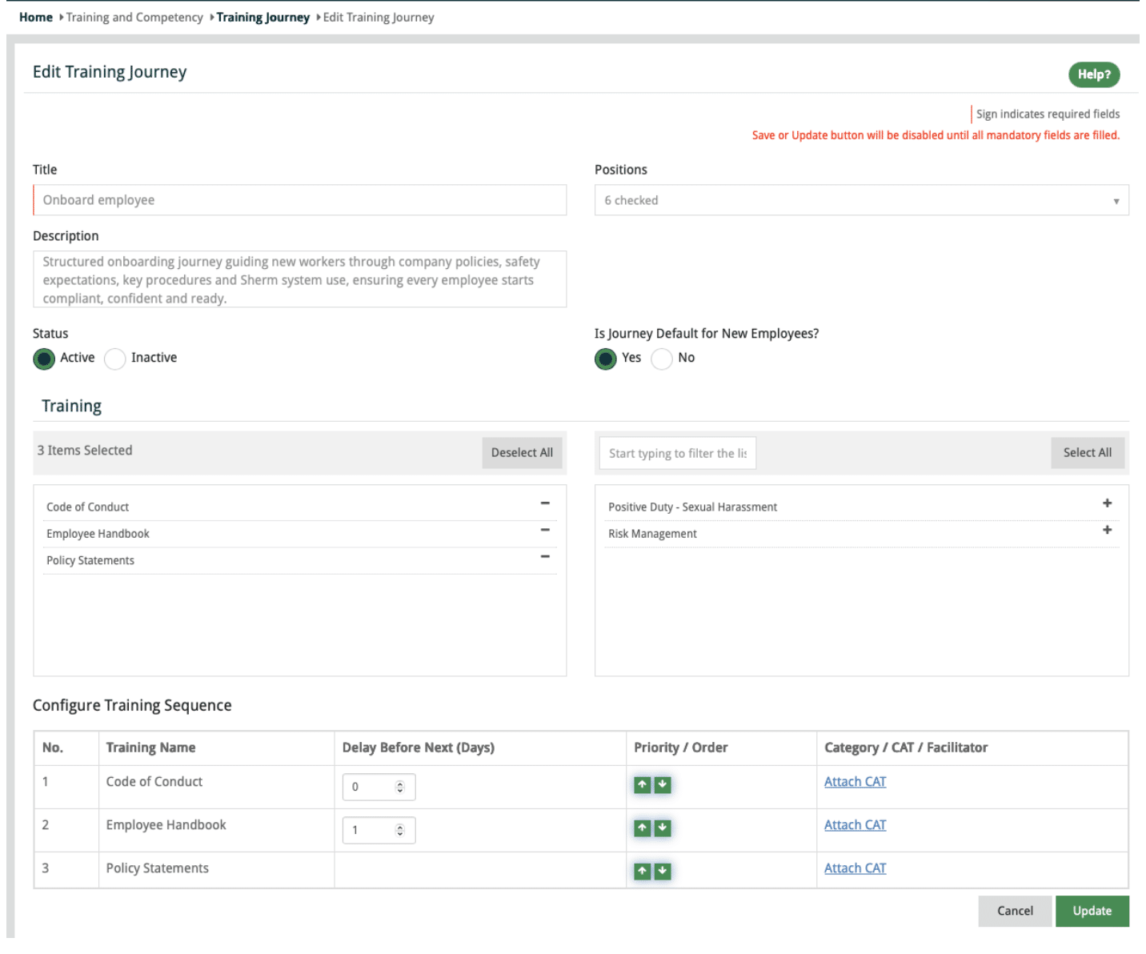The height and width of the screenshot is (954, 1146).
Task: Move Code of Conduct down in order
Action: (663, 785)
